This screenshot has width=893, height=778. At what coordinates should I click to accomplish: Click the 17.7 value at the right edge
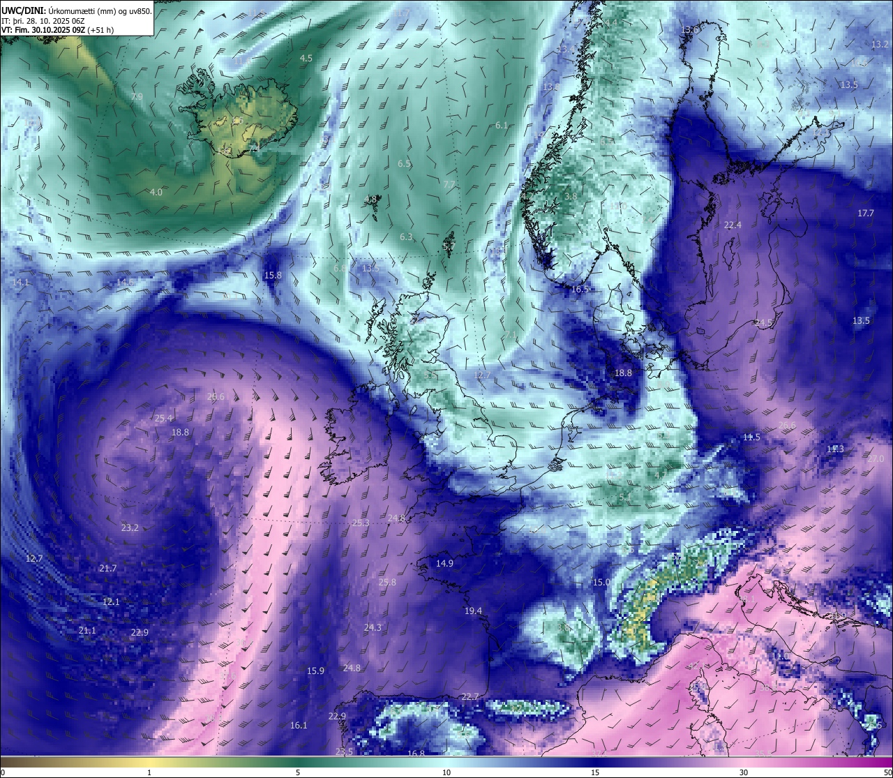pyautogui.click(x=865, y=213)
